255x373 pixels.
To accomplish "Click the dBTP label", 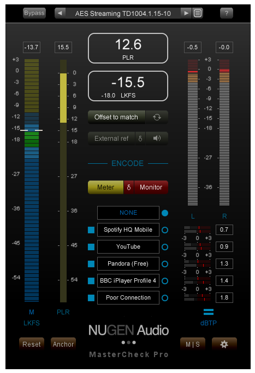I will (209, 323).
